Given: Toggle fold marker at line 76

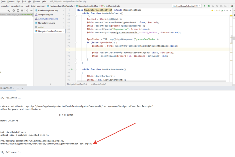Looking at the screenshot, I should (76, 63).
